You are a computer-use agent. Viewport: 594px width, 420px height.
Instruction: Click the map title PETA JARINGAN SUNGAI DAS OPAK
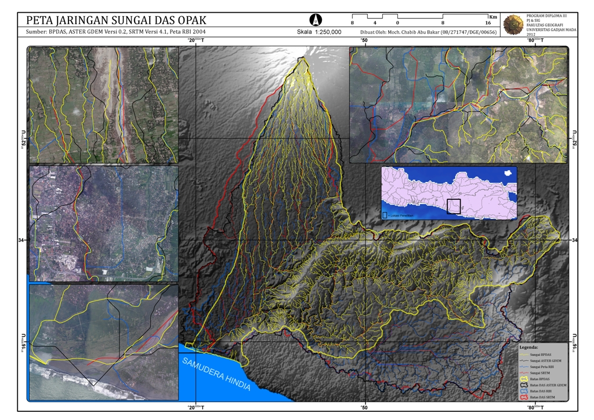point(116,20)
